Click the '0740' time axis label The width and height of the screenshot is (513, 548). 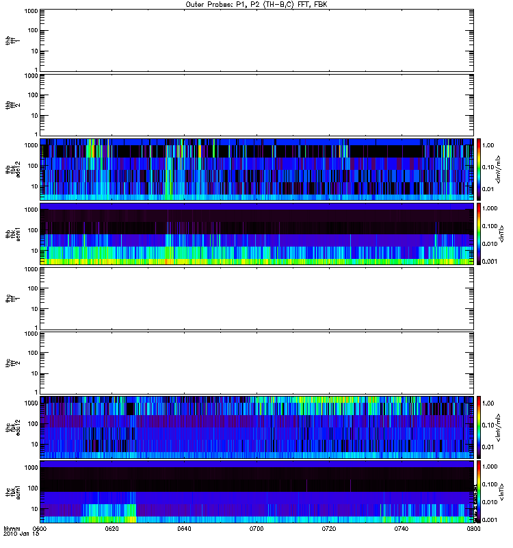click(x=402, y=529)
